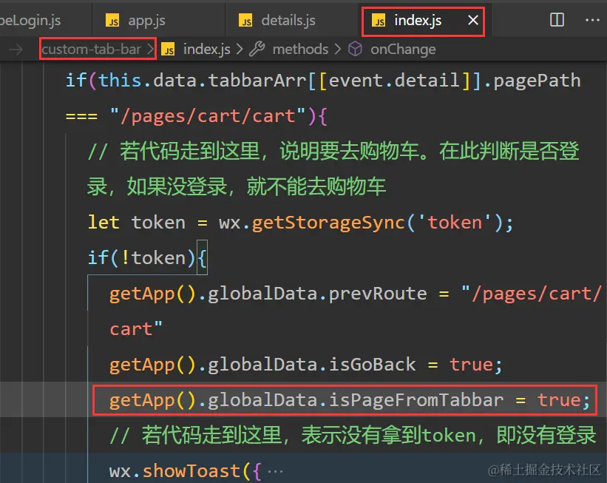Click on 'tabbarArr' in the if condition
The width and height of the screenshot is (607, 483).
(x=257, y=81)
